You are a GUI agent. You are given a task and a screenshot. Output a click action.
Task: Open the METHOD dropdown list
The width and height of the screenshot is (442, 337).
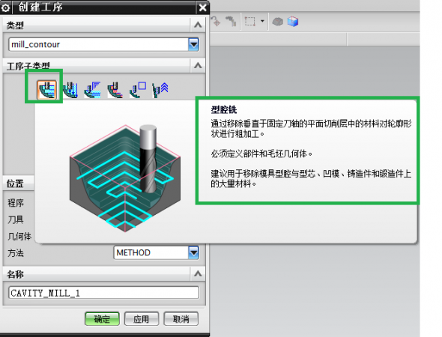(193, 252)
